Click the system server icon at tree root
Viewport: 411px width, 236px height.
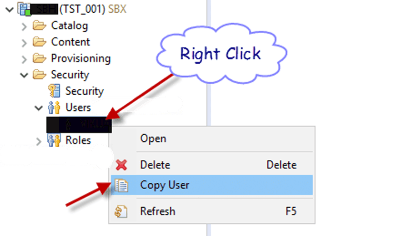coord(25,9)
